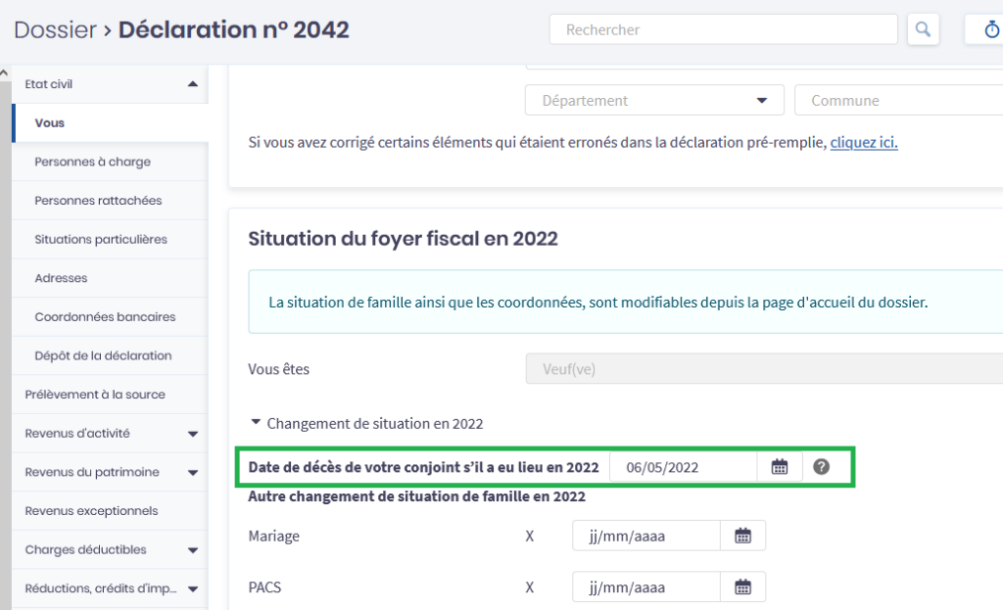The width and height of the screenshot is (1003, 610).
Task: Expand the Charges déductibles section
Action: coord(193,550)
